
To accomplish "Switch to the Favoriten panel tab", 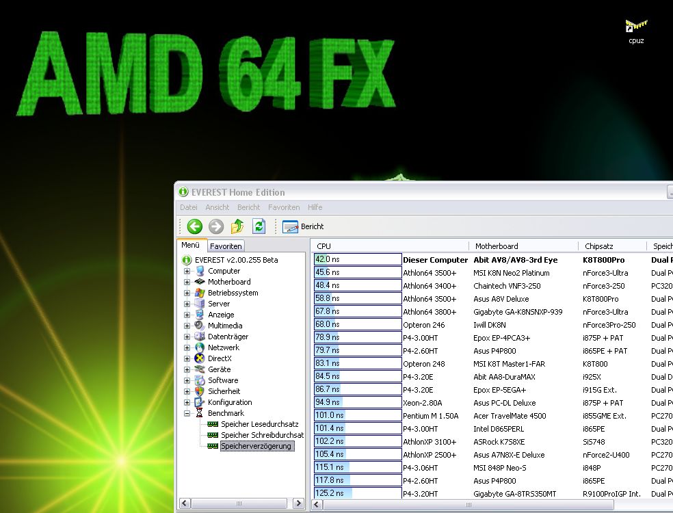I will 226,246.
